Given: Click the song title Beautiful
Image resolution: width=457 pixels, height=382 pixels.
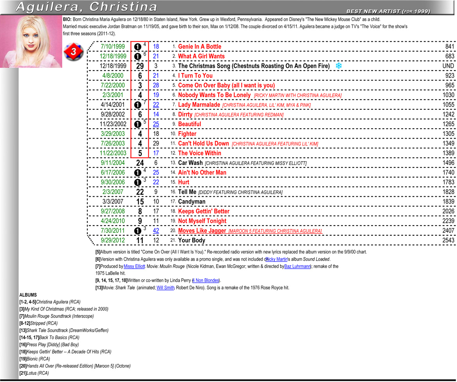Looking at the screenshot, I should point(189,124).
